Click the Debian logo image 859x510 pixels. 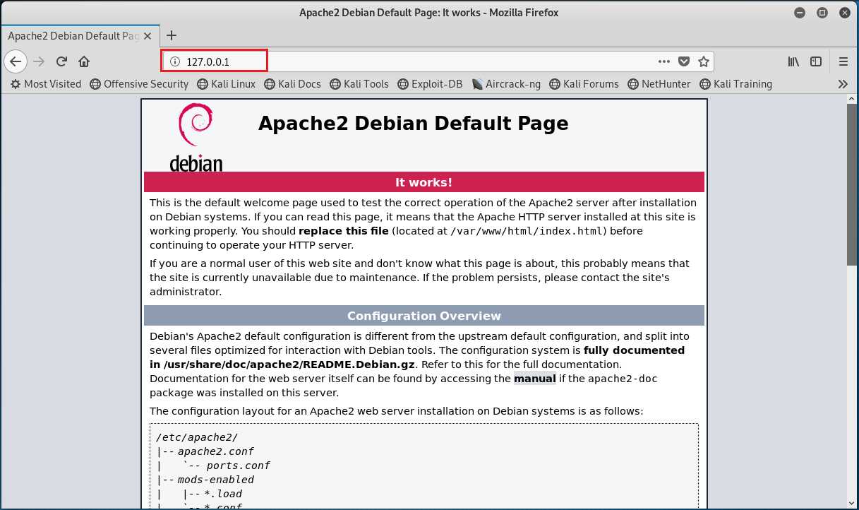pos(196,137)
